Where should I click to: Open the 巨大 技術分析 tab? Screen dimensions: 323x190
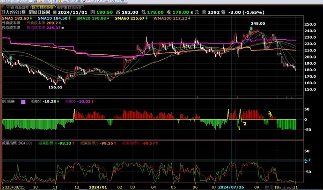tap(44, 8)
